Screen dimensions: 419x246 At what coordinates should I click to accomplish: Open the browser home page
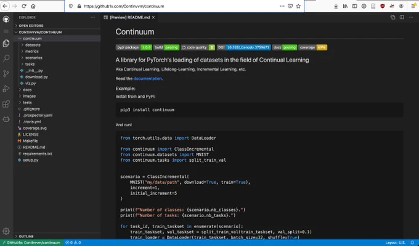[33, 6]
